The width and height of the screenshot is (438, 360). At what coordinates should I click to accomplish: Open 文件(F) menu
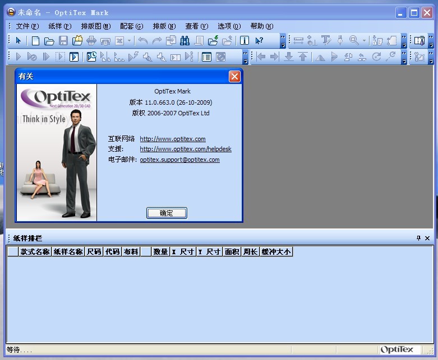27,26
